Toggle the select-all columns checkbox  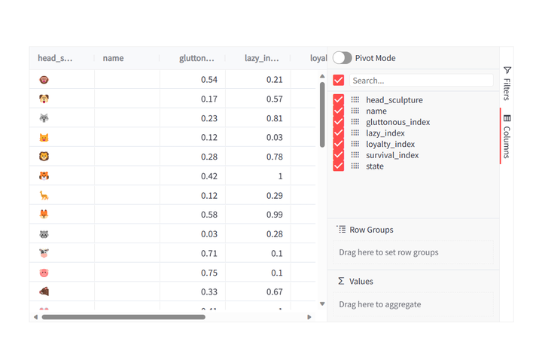pyautogui.click(x=339, y=81)
